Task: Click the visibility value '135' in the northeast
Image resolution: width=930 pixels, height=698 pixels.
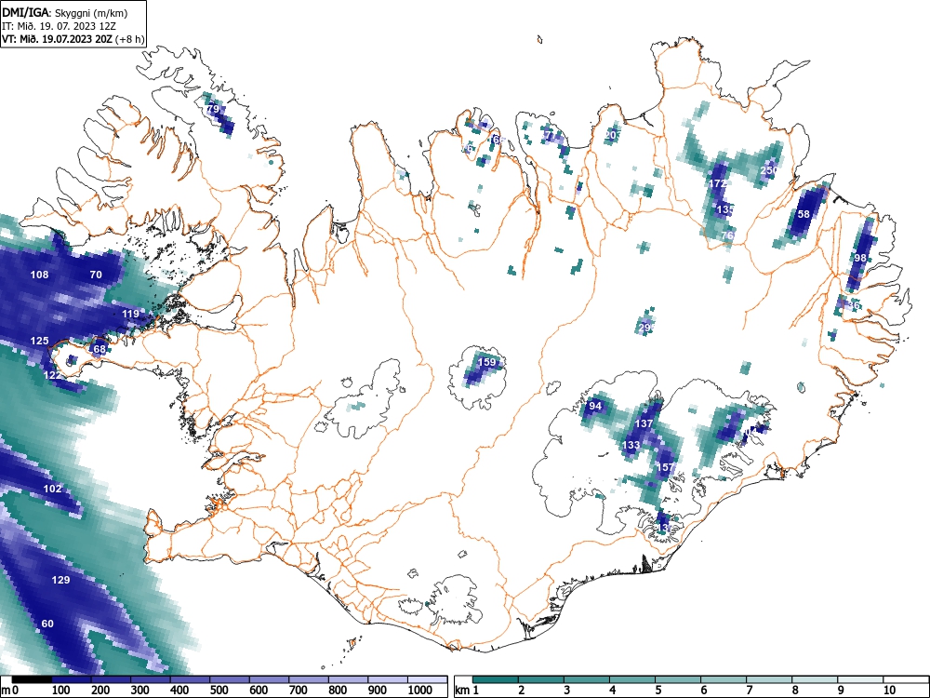Action: (x=725, y=209)
